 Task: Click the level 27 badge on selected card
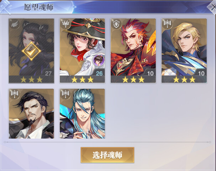pos(48,73)
